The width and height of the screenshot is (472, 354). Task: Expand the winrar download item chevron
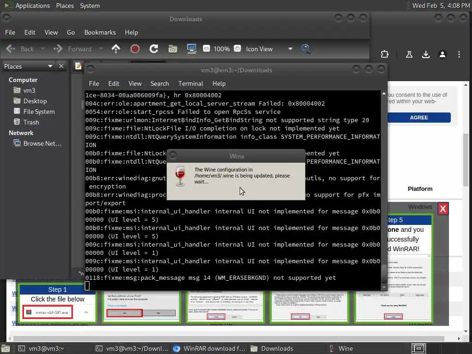[x=86, y=313]
